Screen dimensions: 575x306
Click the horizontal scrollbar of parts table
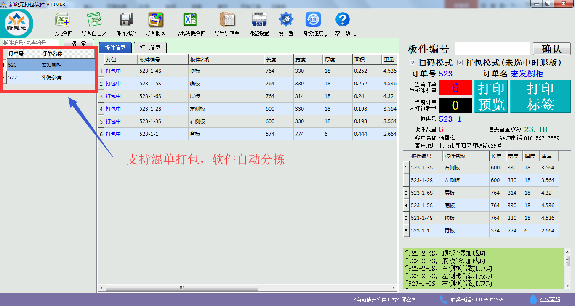(x=182, y=288)
